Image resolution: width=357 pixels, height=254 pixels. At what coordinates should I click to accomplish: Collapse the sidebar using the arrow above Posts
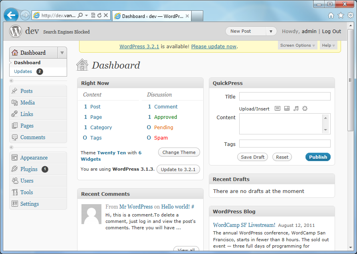(12, 81)
